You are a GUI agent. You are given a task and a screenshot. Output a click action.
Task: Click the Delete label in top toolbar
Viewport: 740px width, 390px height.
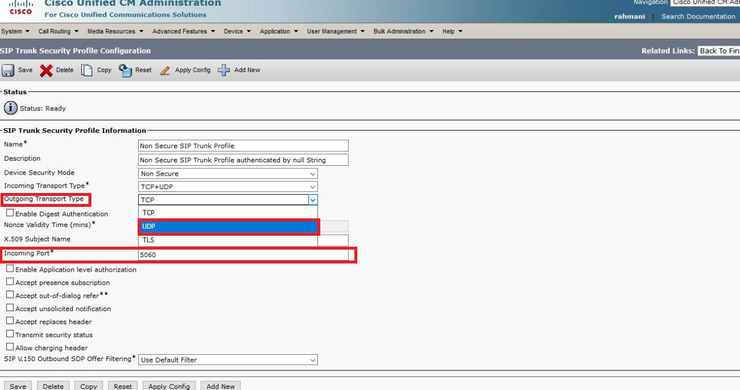point(65,70)
